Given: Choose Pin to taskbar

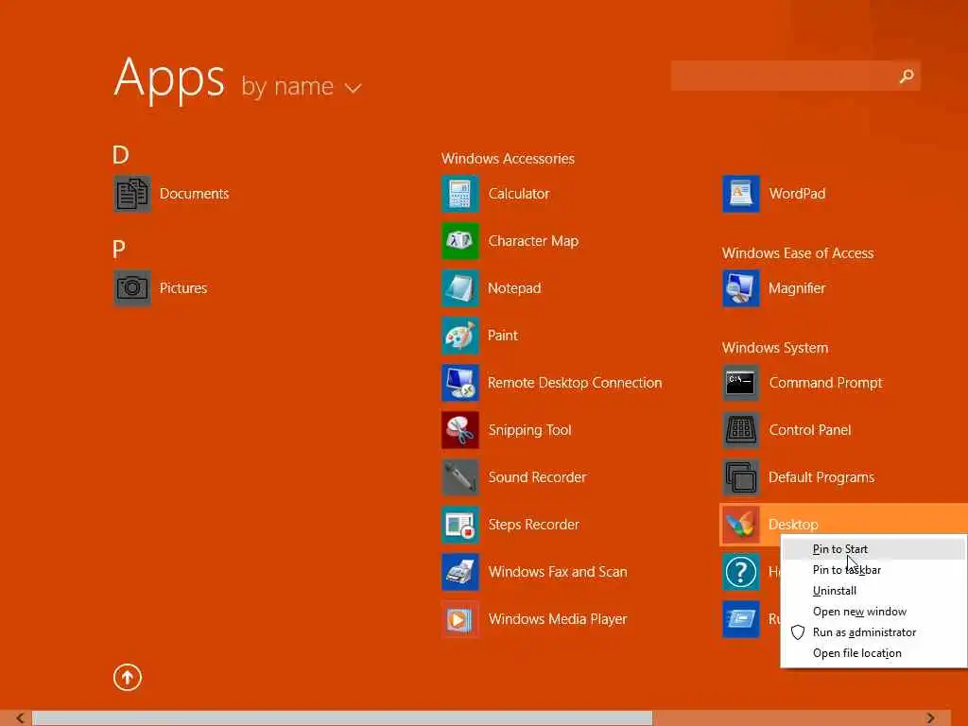Looking at the screenshot, I should 873,570.
